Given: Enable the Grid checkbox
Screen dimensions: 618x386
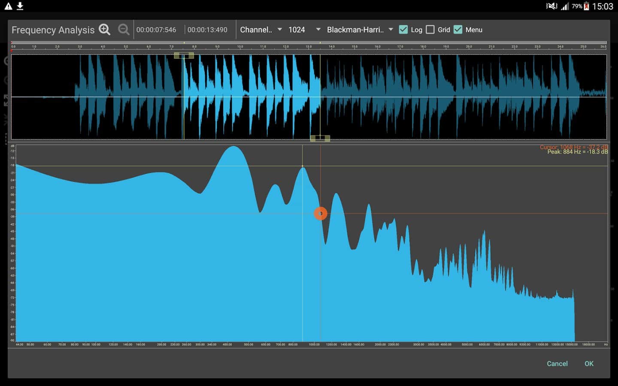Looking at the screenshot, I should point(430,30).
